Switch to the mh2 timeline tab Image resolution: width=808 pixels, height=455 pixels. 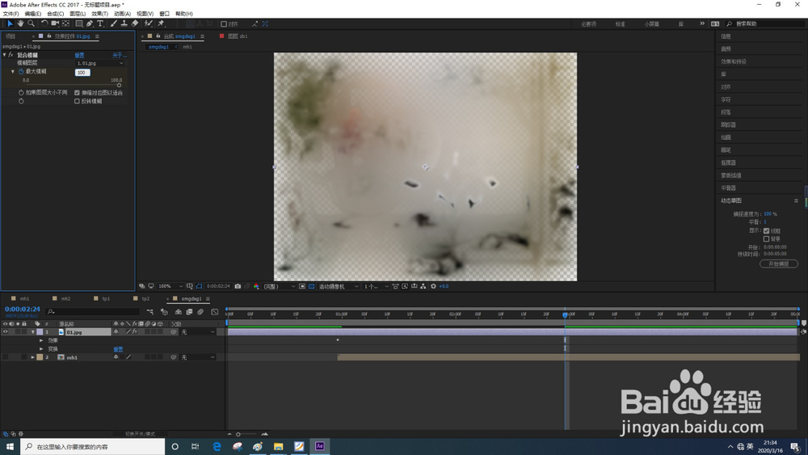65,299
